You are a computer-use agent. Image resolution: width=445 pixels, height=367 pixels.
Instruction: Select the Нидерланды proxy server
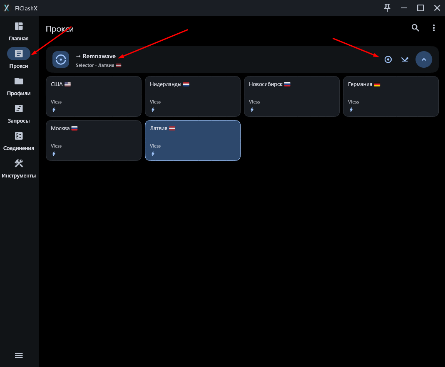[193, 96]
